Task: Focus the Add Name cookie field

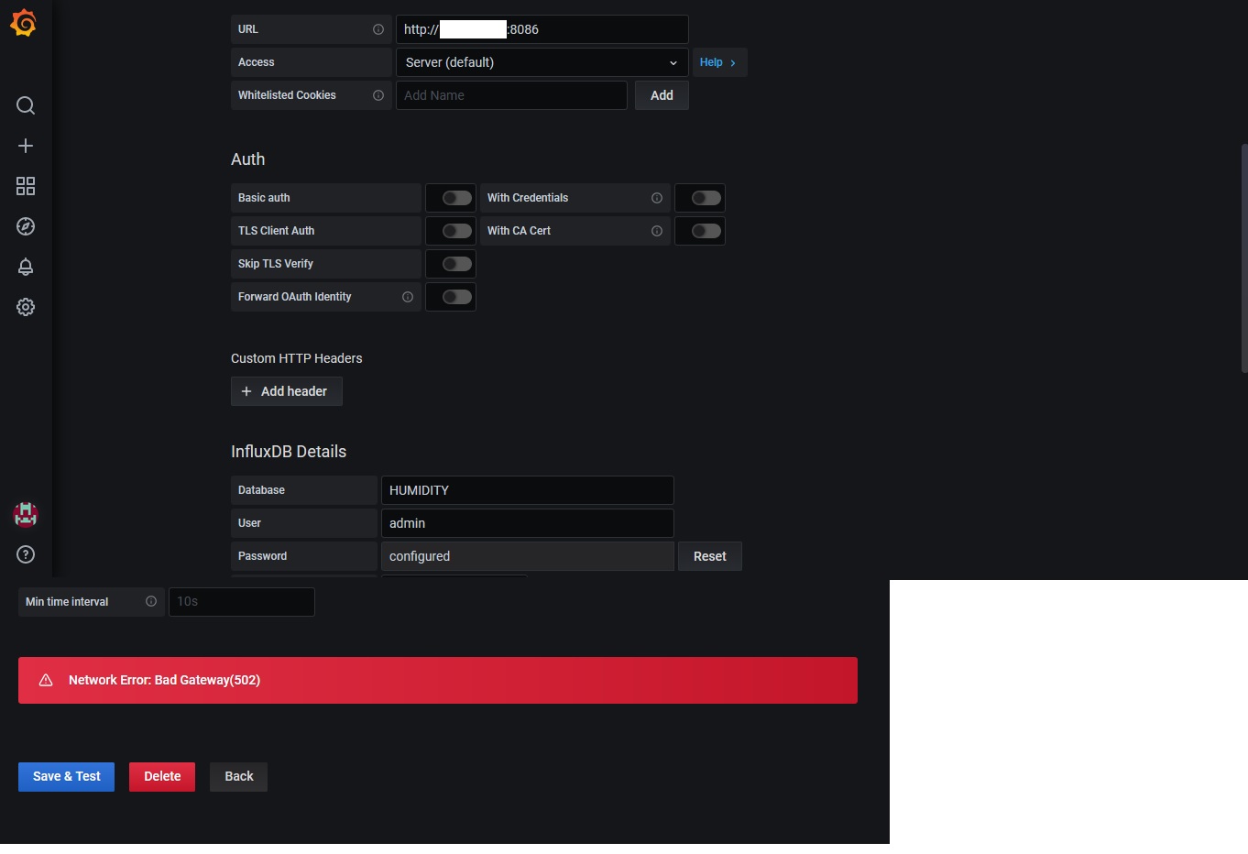Action: [511, 95]
